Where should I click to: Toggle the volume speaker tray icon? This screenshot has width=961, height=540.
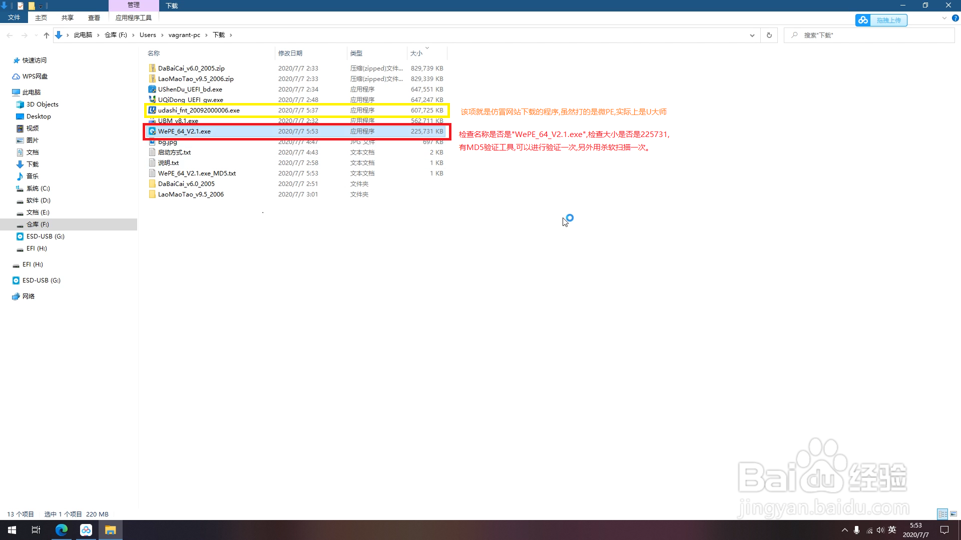coord(880,530)
